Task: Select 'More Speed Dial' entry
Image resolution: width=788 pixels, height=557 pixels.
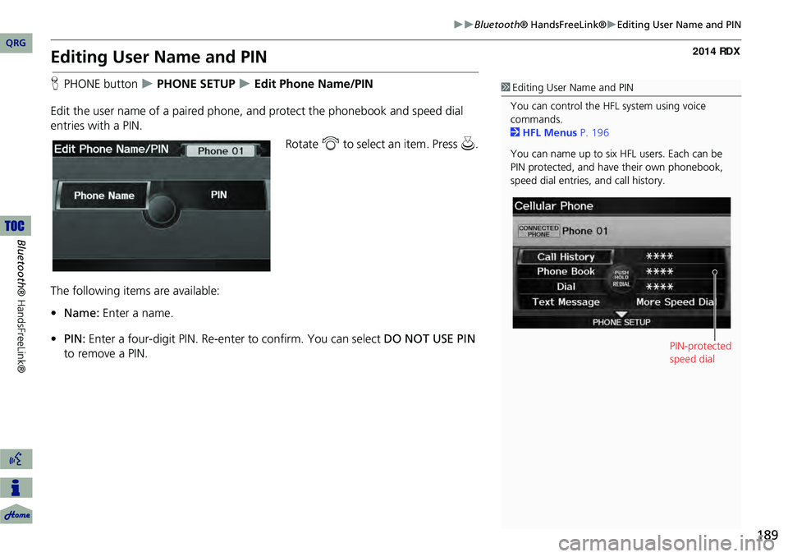Action: [x=675, y=302]
